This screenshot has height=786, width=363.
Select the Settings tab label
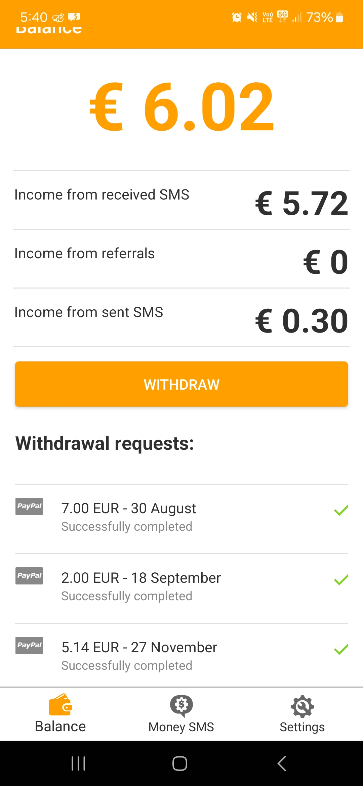click(x=302, y=727)
